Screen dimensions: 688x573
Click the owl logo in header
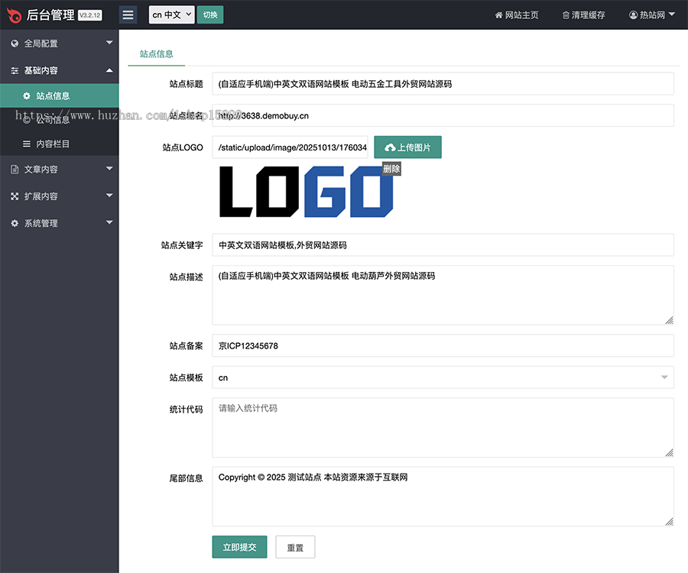(x=14, y=15)
